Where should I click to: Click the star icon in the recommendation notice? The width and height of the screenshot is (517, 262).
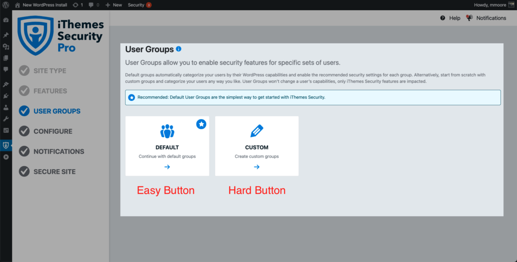(132, 97)
